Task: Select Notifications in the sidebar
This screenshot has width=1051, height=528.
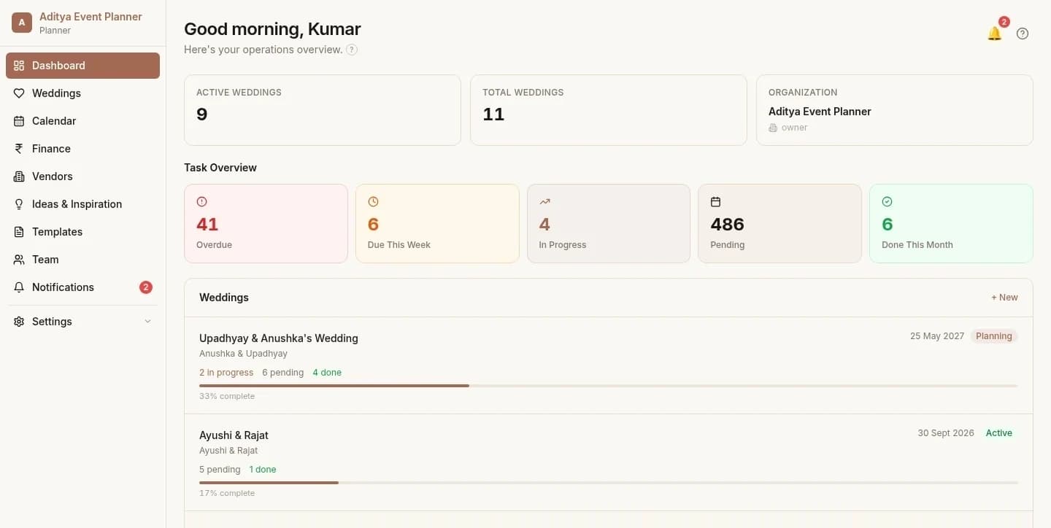Action: pyautogui.click(x=82, y=287)
